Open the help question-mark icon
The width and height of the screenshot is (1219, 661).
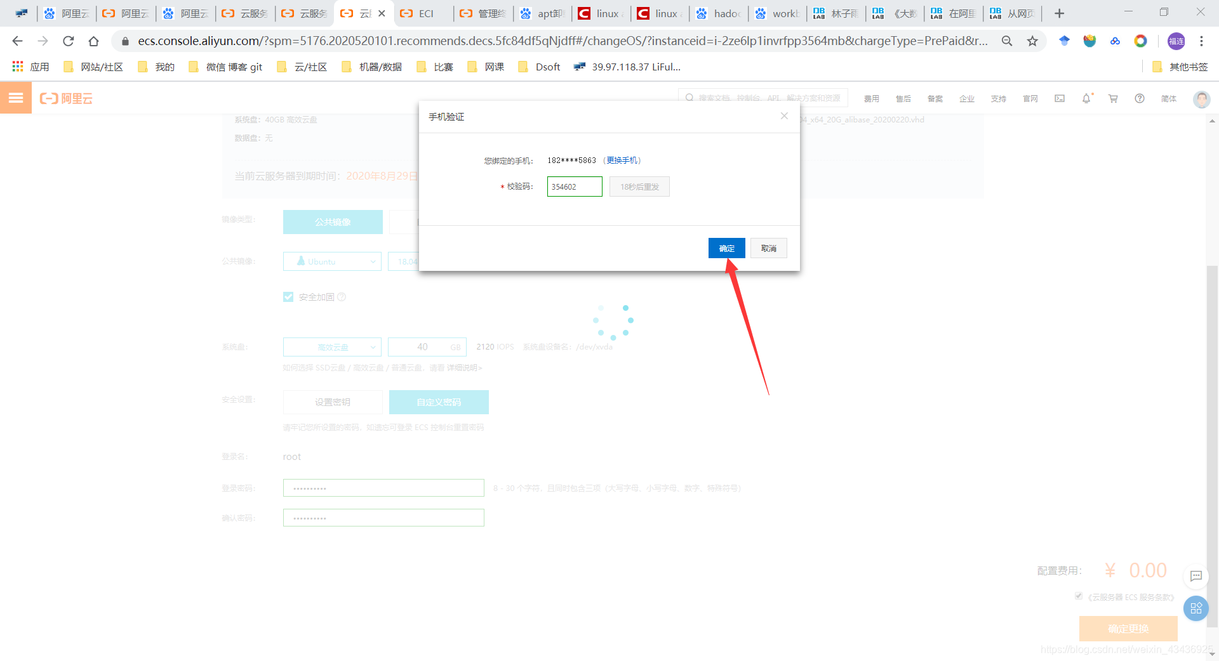tap(1139, 98)
